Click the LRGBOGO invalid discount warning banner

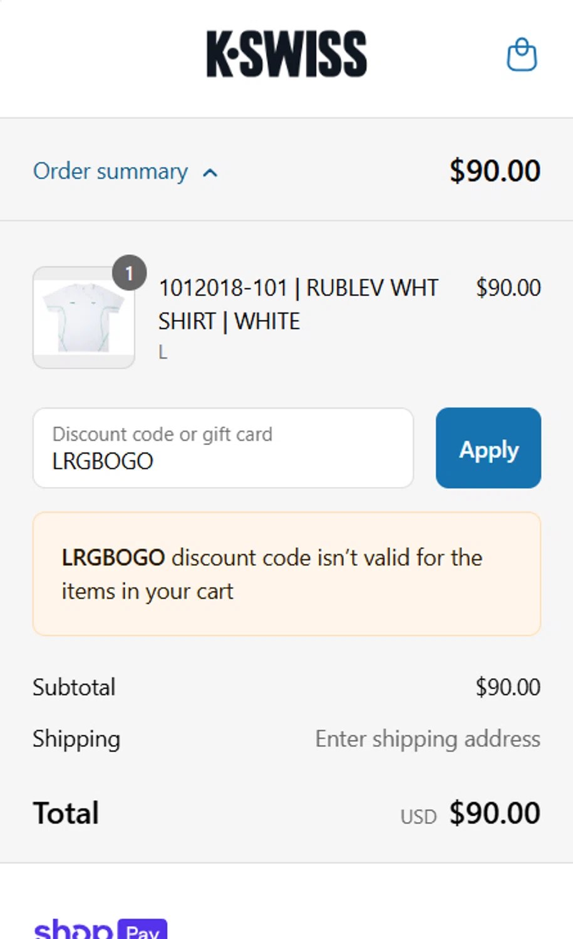(287, 574)
